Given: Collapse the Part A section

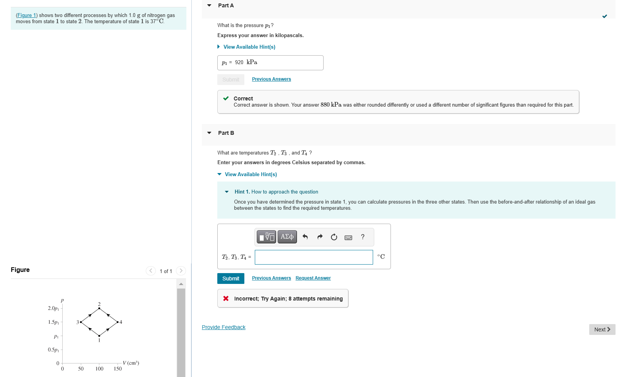Looking at the screenshot, I should pos(209,5).
